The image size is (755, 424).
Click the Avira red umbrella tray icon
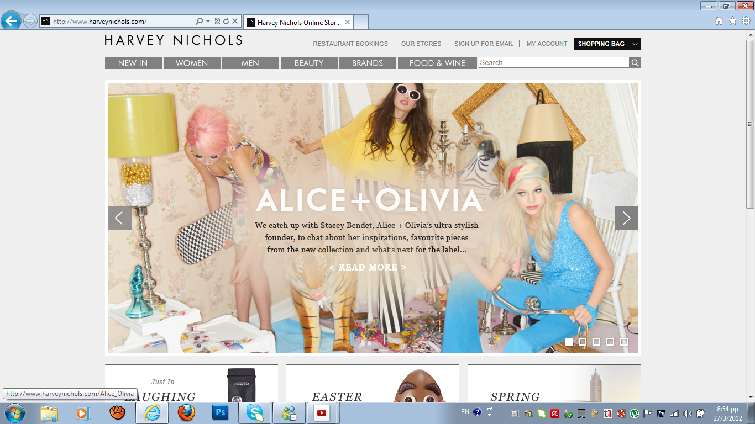click(x=554, y=414)
